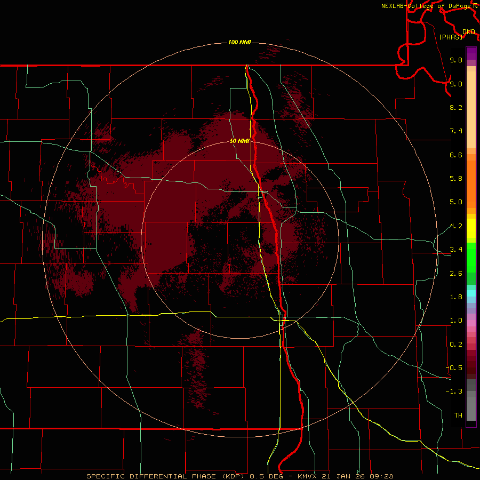Click the pink band of color bar
480x480 pixels.
(x=471, y=323)
